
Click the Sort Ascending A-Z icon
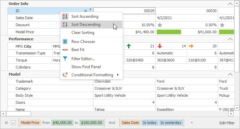click(65, 16)
